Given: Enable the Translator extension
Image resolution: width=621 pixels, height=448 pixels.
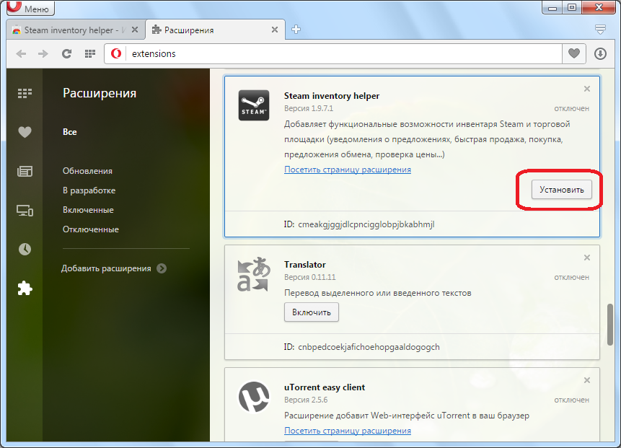Looking at the screenshot, I should tap(312, 312).
